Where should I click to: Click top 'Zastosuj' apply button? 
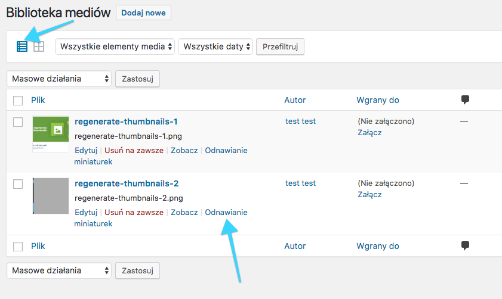point(137,79)
